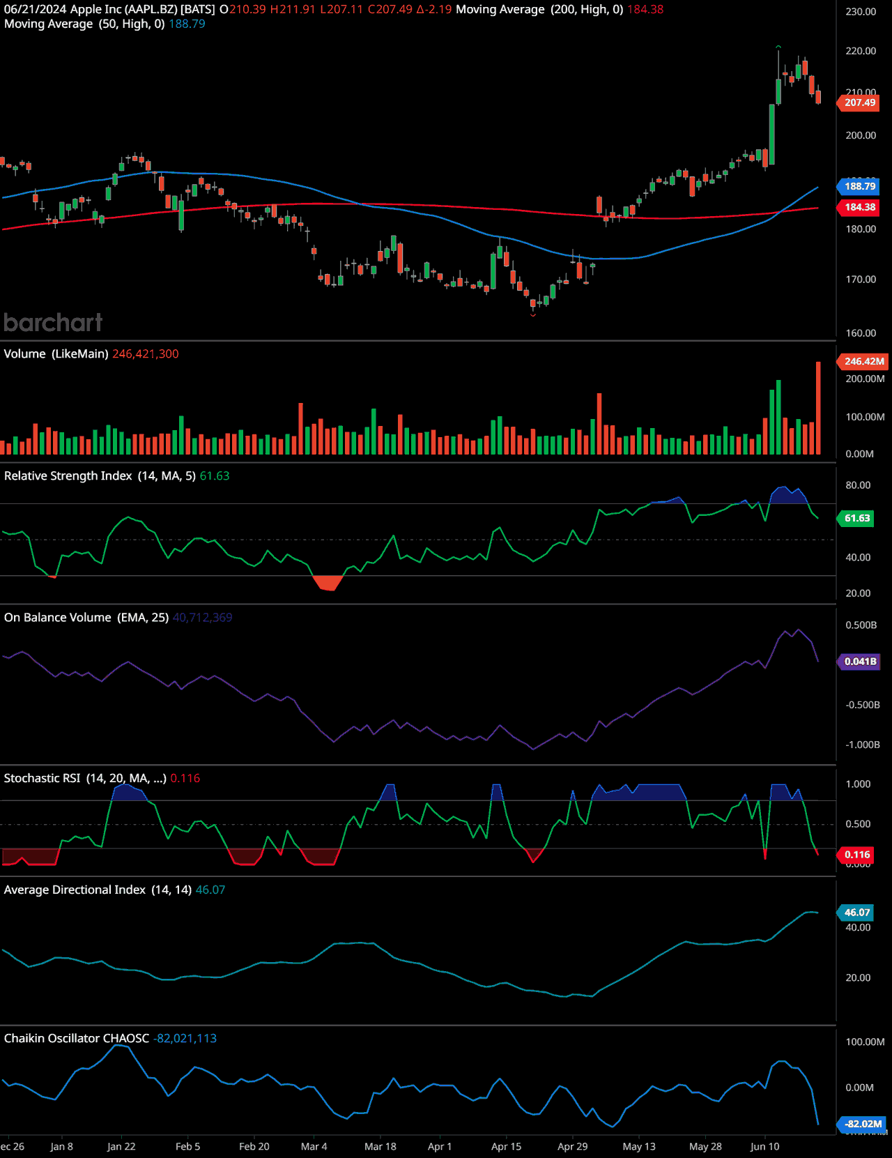Click the Chaikin Oscillator CHAOSC label

tap(77, 1038)
